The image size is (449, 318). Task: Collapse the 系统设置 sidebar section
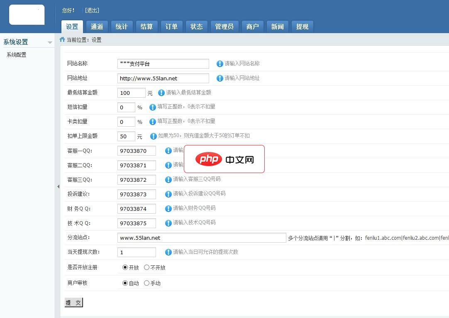(50, 42)
